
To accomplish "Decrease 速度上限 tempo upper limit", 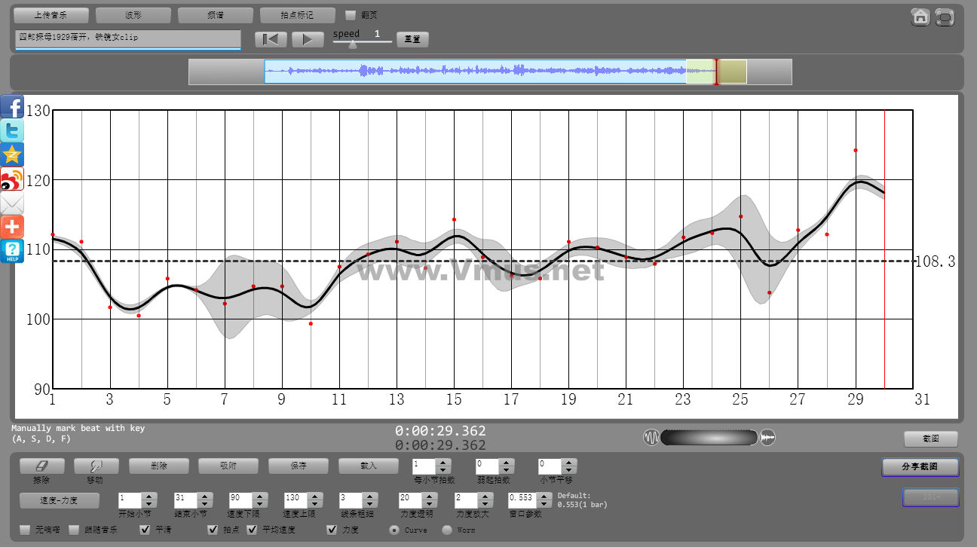I will [314, 505].
